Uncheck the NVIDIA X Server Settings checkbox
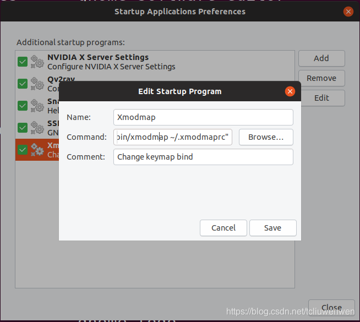The image size is (360, 322). point(23,62)
